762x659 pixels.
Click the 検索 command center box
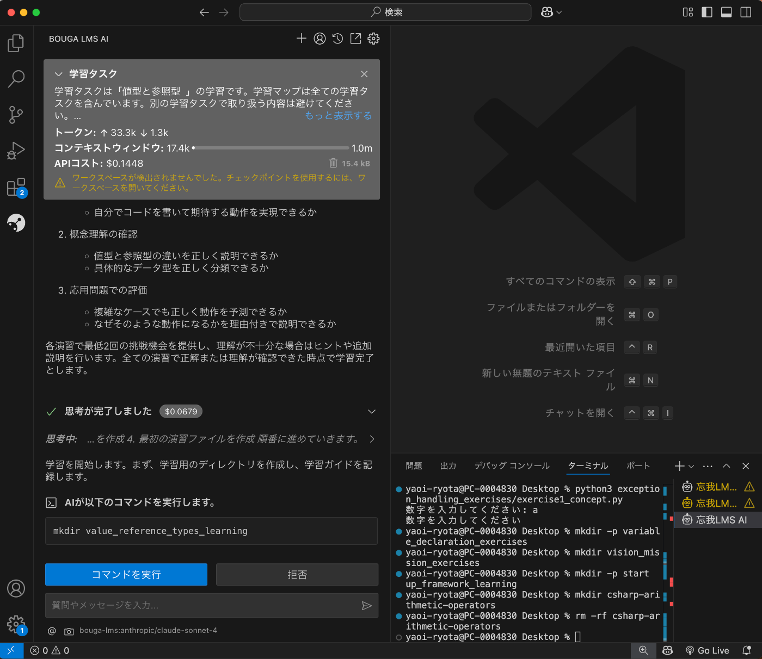click(x=385, y=12)
